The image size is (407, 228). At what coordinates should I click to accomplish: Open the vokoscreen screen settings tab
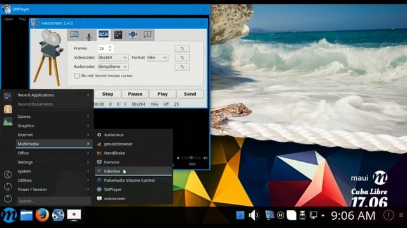[x=74, y=35]
